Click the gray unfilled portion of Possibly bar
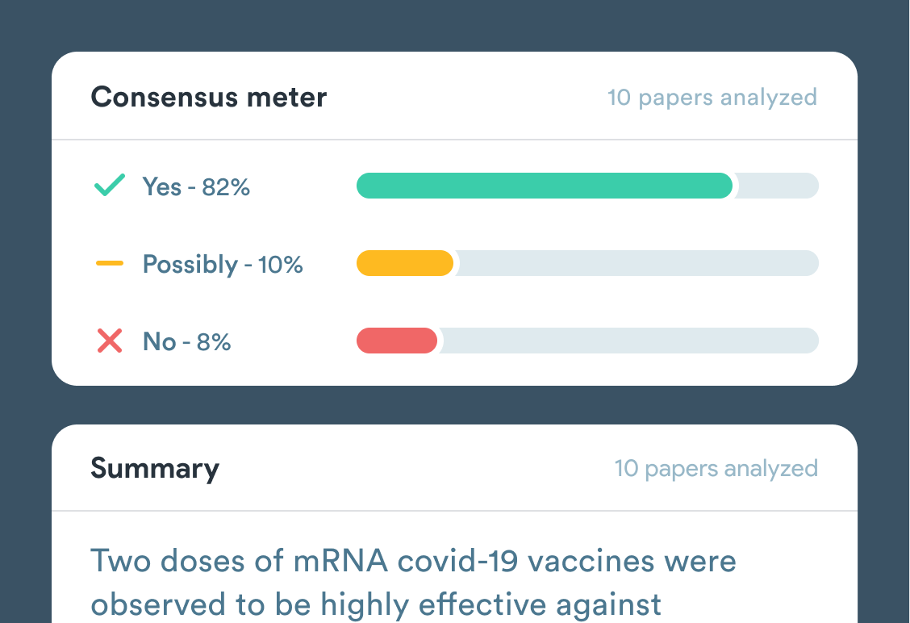This screenshot has width=910, height=623. (637, 263)
